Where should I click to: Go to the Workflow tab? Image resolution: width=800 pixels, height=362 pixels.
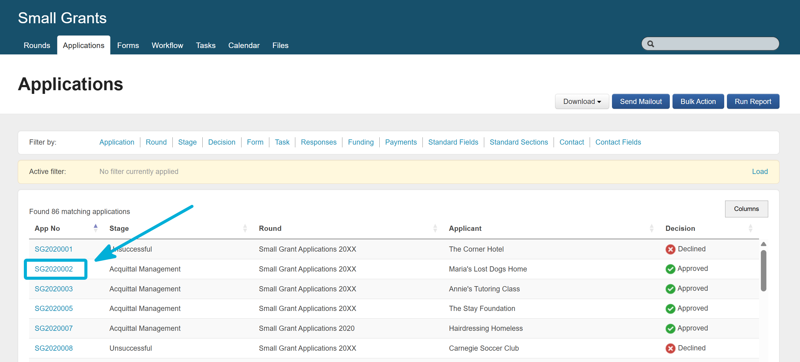pos(168,45)
